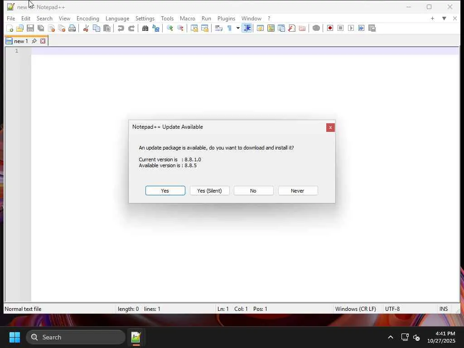
Task: Open the ? help menu
Action: pos(269,18)
